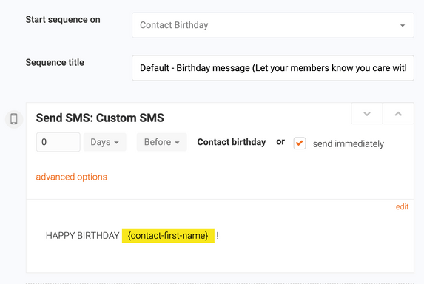Open the advanced options link
This screenshot has height=284, width=424.
(72, 177)
